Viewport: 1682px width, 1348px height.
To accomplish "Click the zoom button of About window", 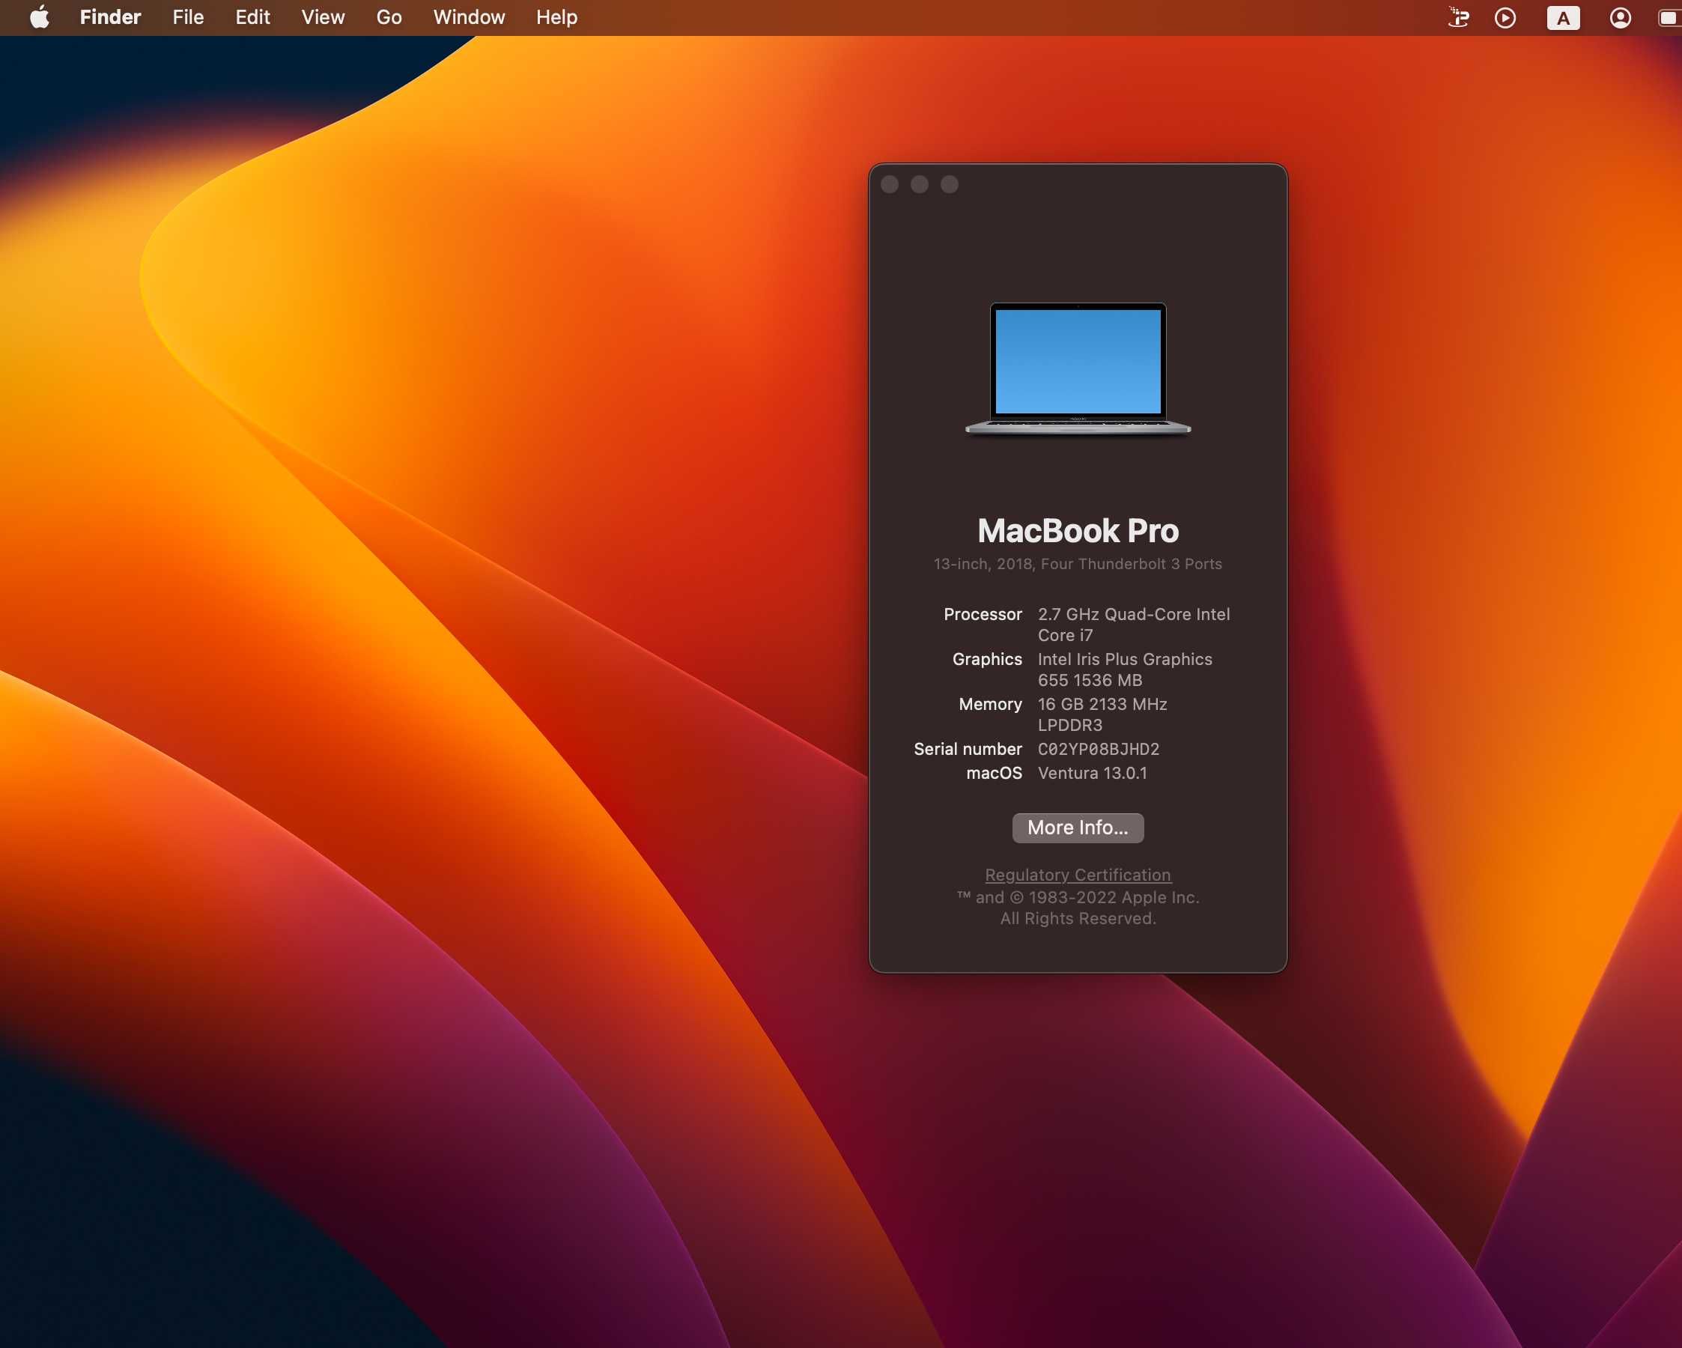I will coord(949,184).
